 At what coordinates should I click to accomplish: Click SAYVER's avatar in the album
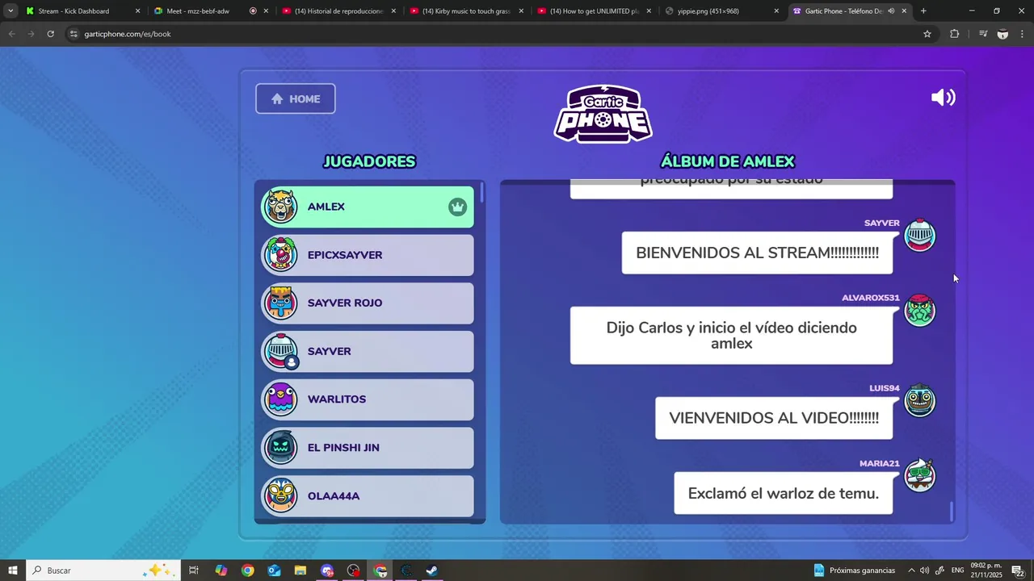[919, 236]
